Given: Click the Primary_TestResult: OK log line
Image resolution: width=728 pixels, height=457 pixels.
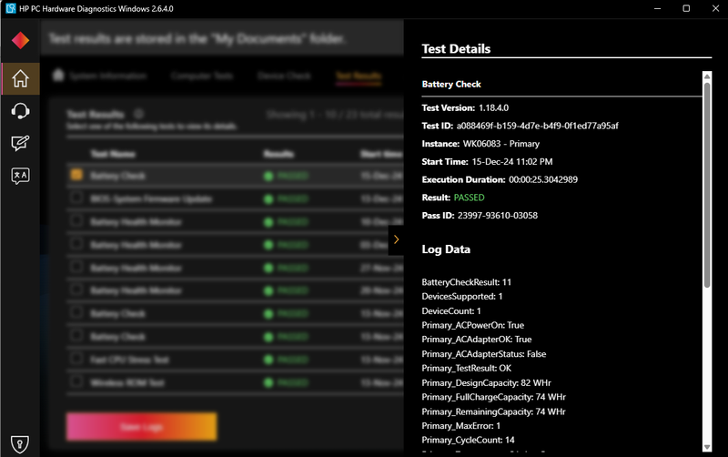Looking at the screenshot, I should coord(466,369).
